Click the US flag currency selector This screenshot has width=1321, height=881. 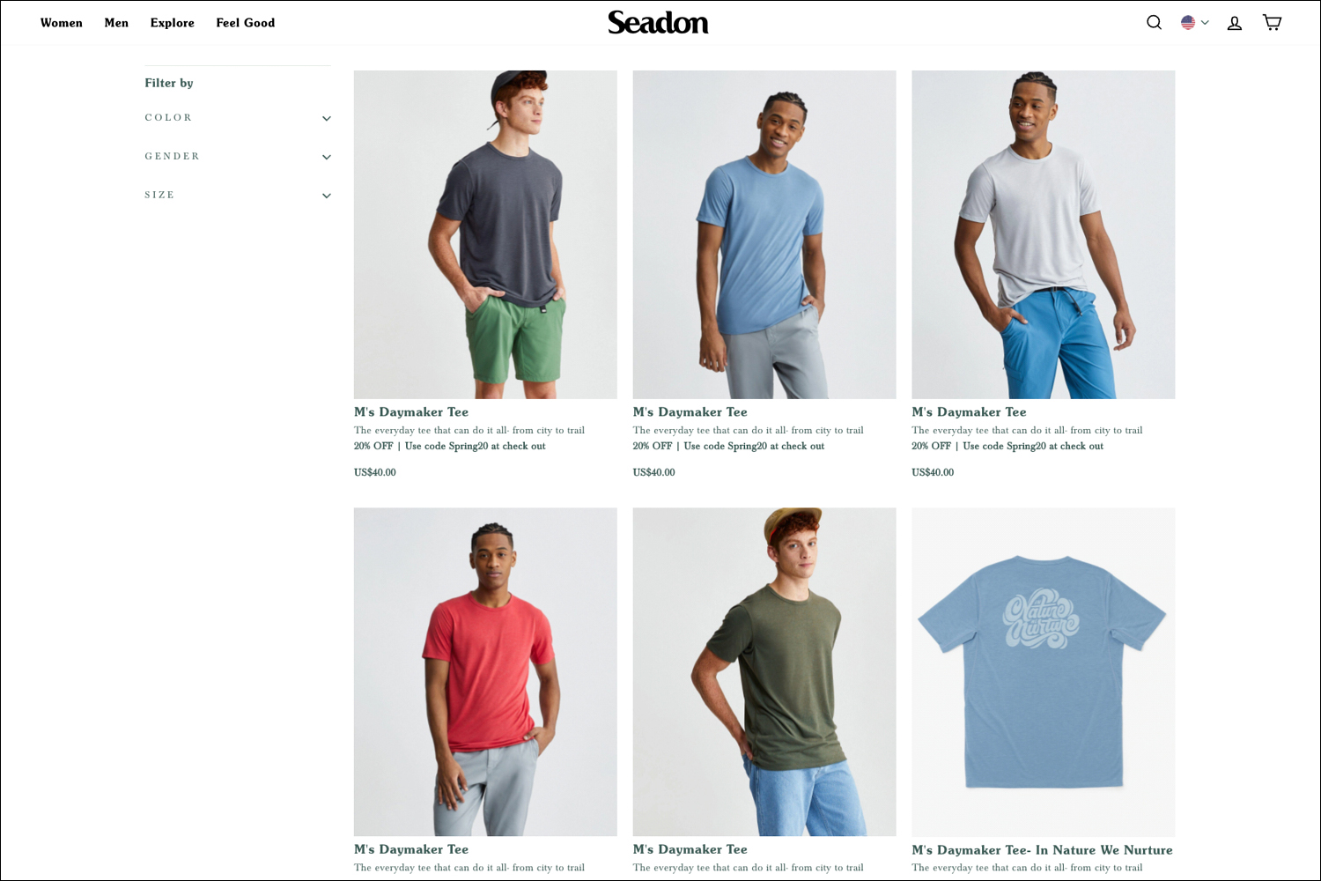point(1188,23)
